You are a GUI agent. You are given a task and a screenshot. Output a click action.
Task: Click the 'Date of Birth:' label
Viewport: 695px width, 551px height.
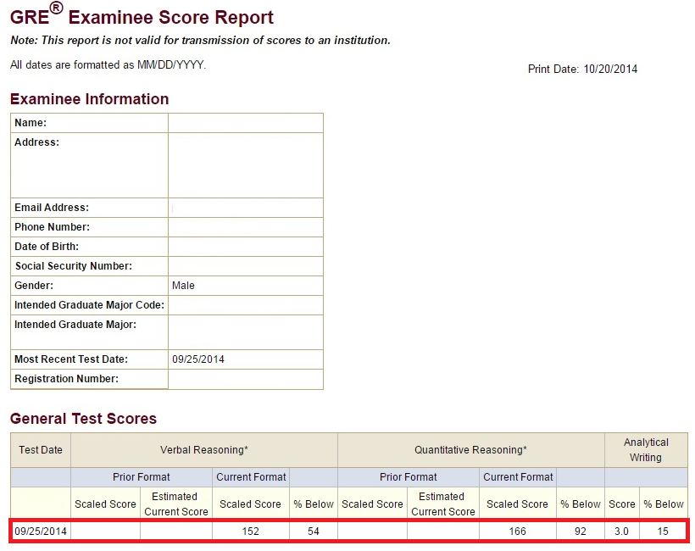click(47, 247)
